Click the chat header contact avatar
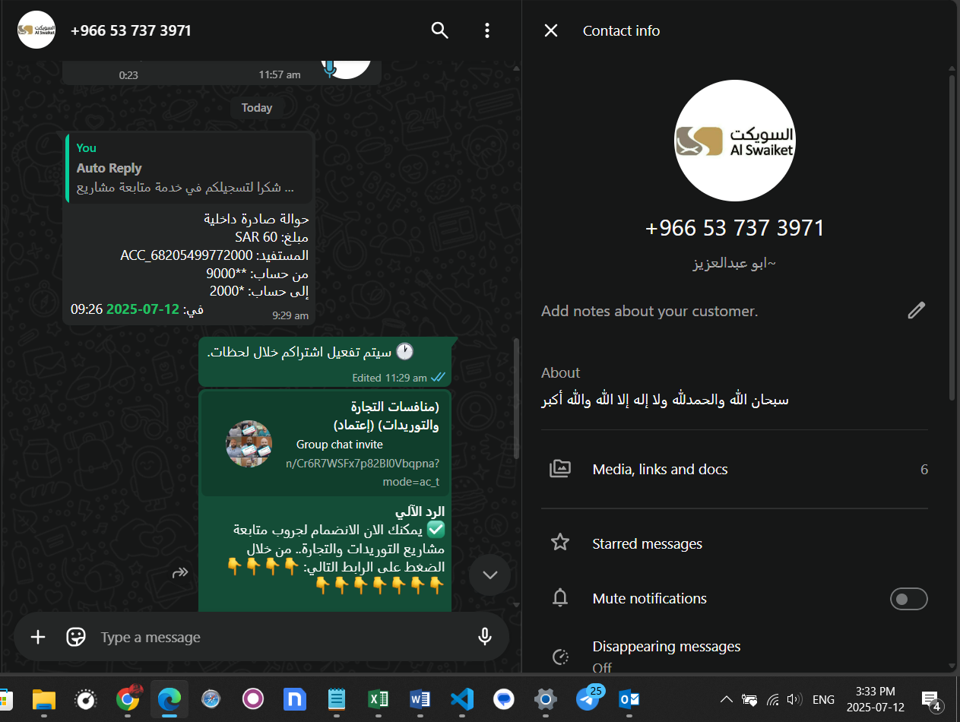This screenshot has width=960, height=722. click(36, 30)
